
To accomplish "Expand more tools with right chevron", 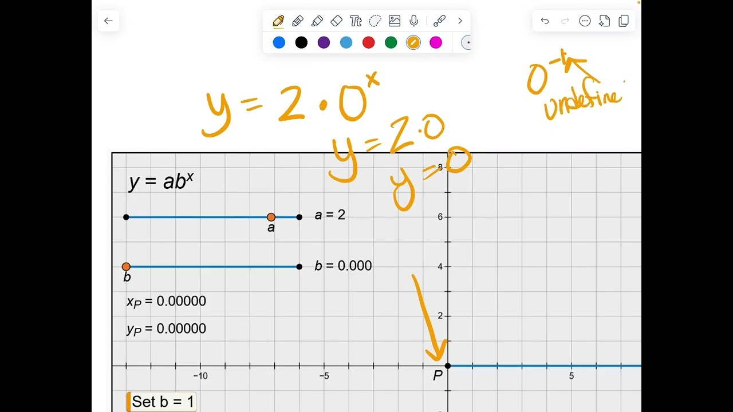I will [460, 21].
